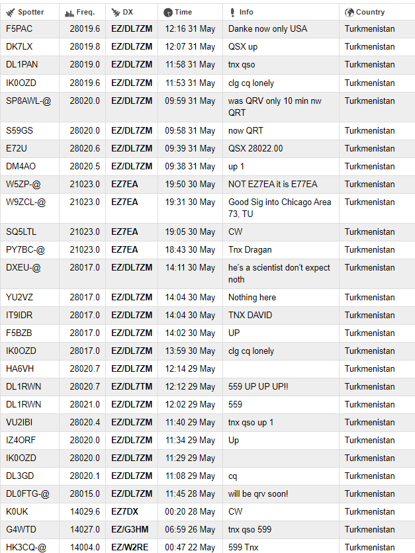Click Turkmenistan in the HK3CQ-@ row
415x553 pixels.
click(x=369, y=547)
